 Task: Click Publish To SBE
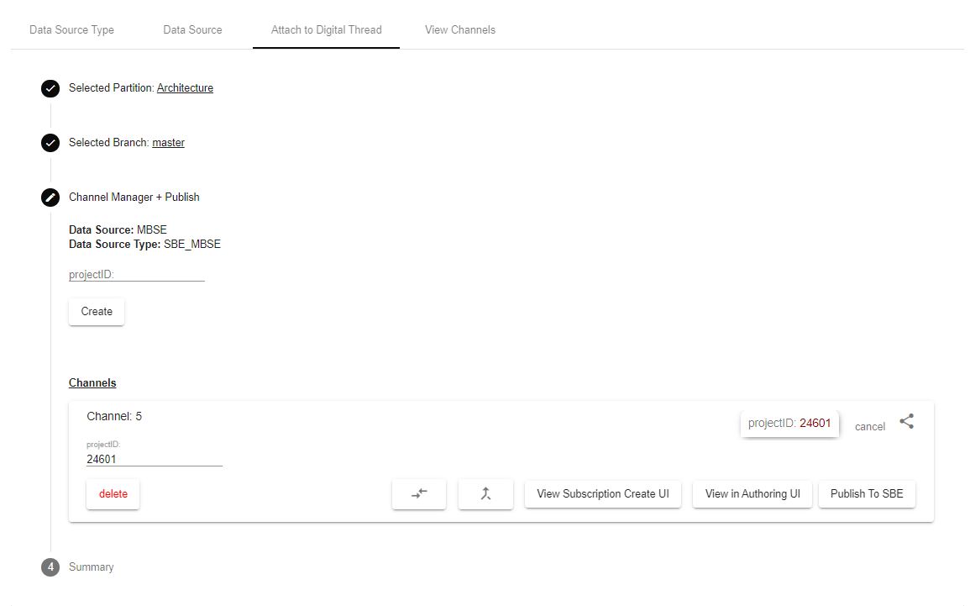coord(867,494)
